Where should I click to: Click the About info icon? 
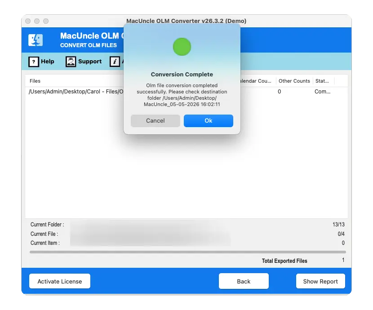[x=115, y=62]
